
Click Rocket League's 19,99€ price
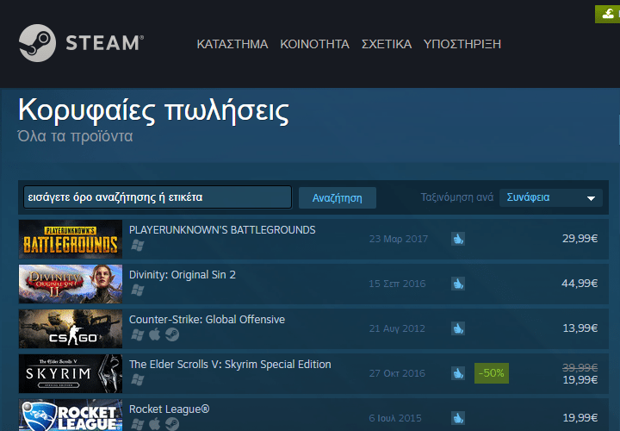click(x=580, y=417)
